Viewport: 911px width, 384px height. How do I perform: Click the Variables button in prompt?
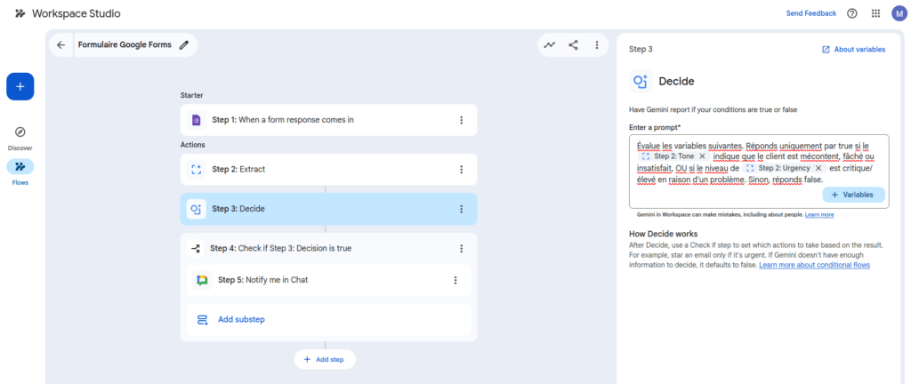click(853, 195)
